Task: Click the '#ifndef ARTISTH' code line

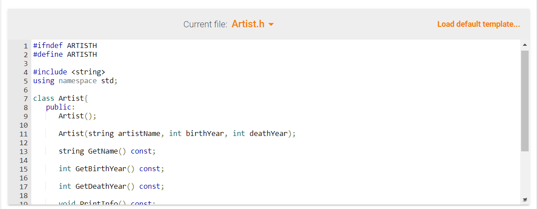Action: (x=65, y=46)
